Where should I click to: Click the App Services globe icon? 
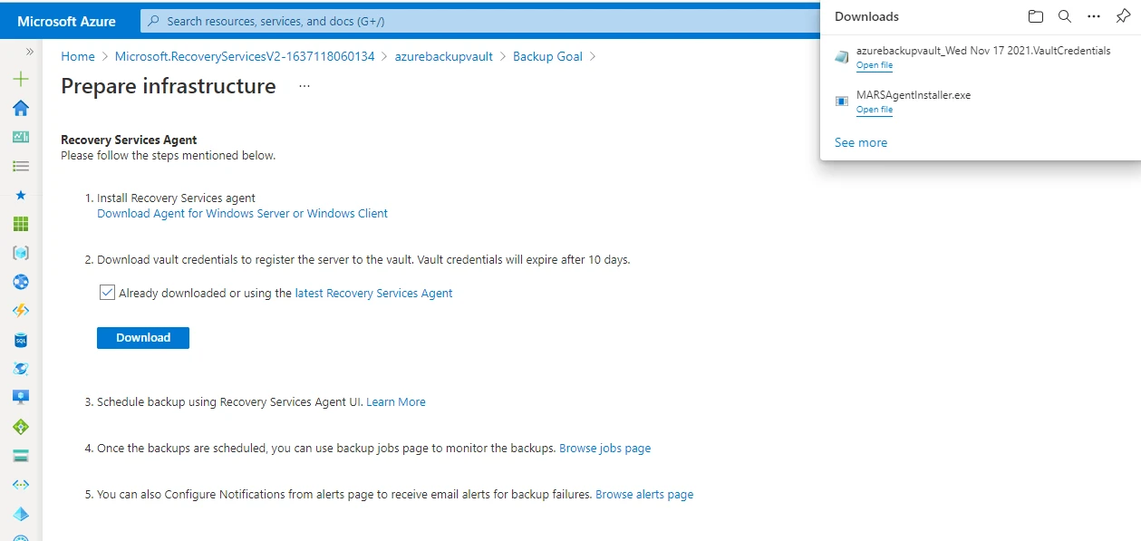[20, 282]
